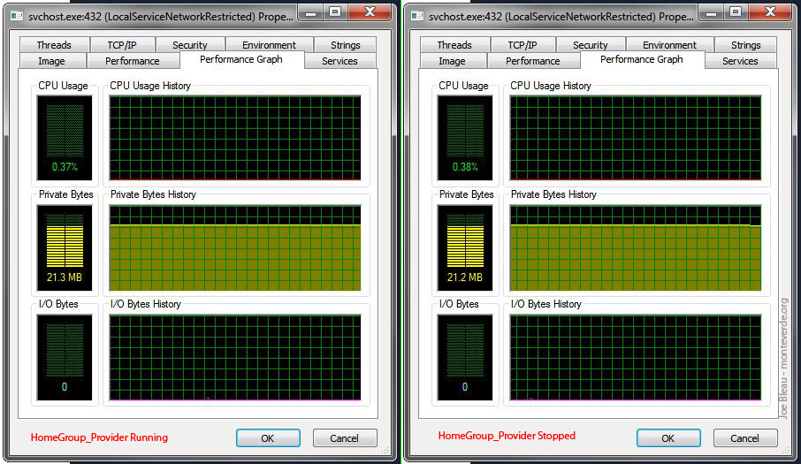Click Private Bytes History graph in right window
801x464 pixels.
tap(636, 247)
